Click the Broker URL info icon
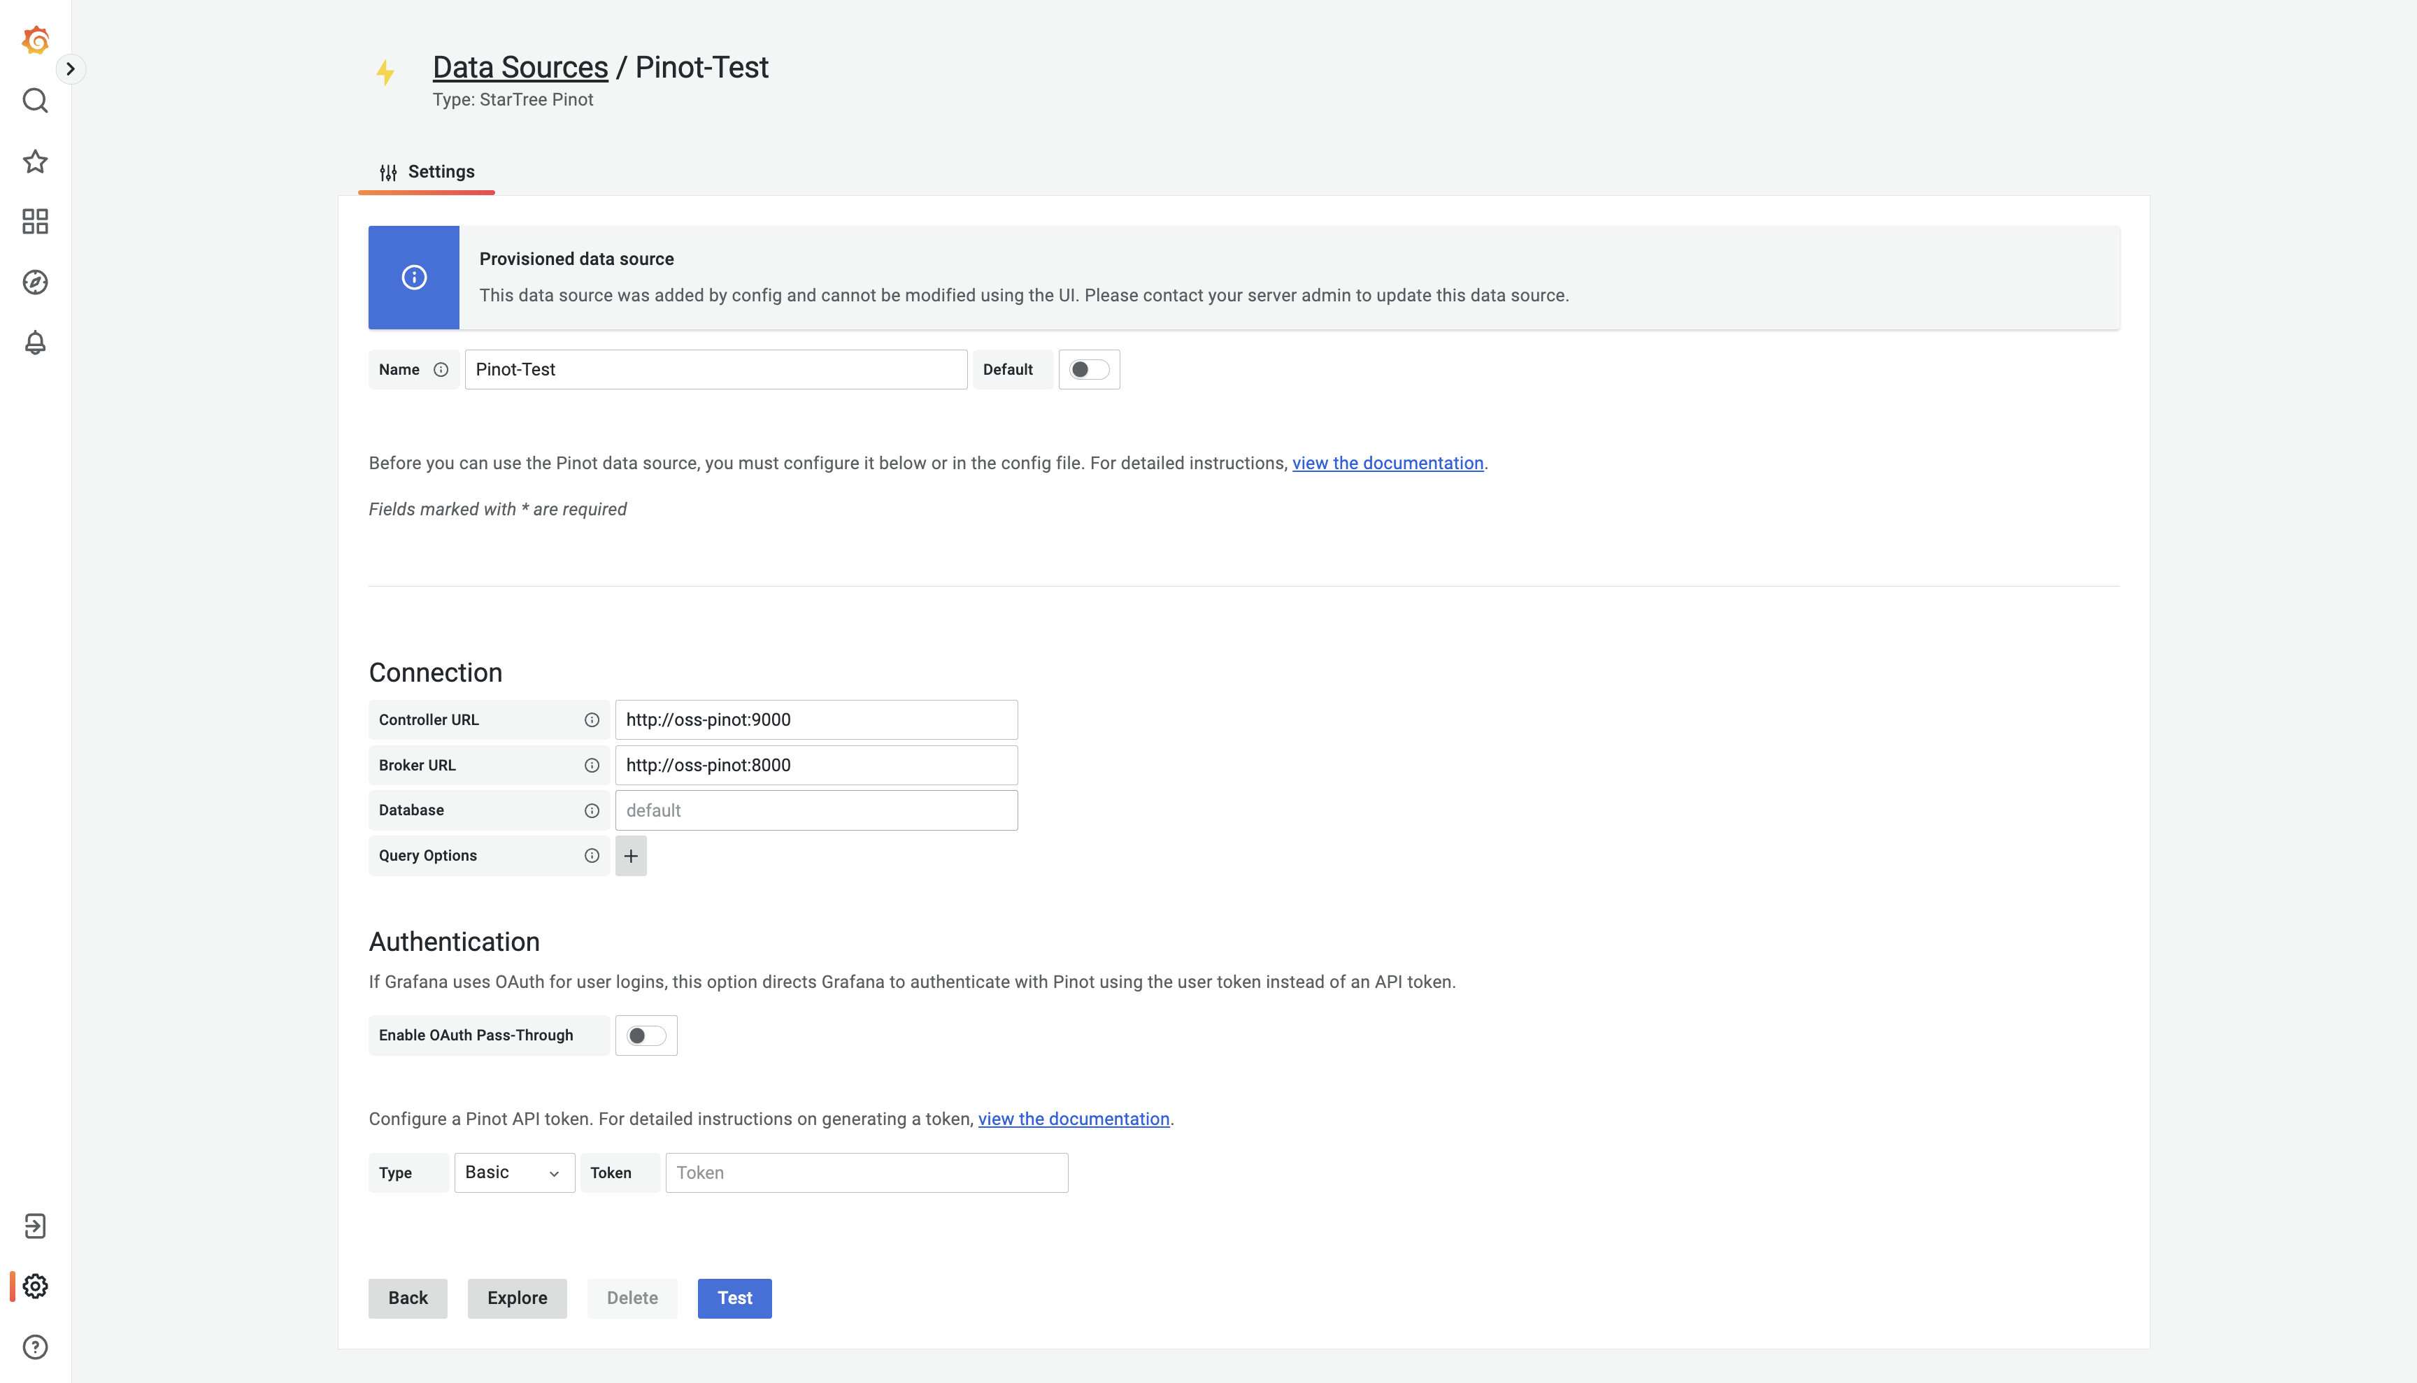The image size is (2417, 1383). click(x=592, y=766)
